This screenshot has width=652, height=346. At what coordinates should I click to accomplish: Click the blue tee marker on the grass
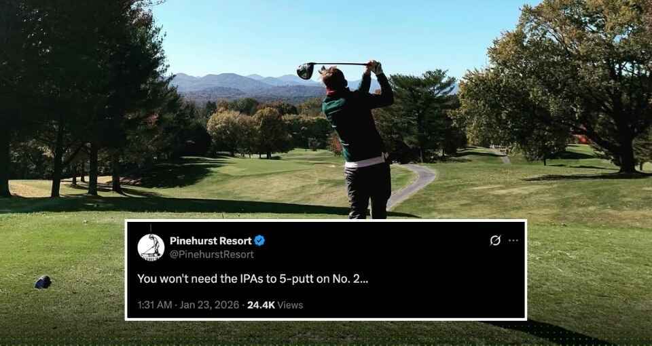click(43, 282)
